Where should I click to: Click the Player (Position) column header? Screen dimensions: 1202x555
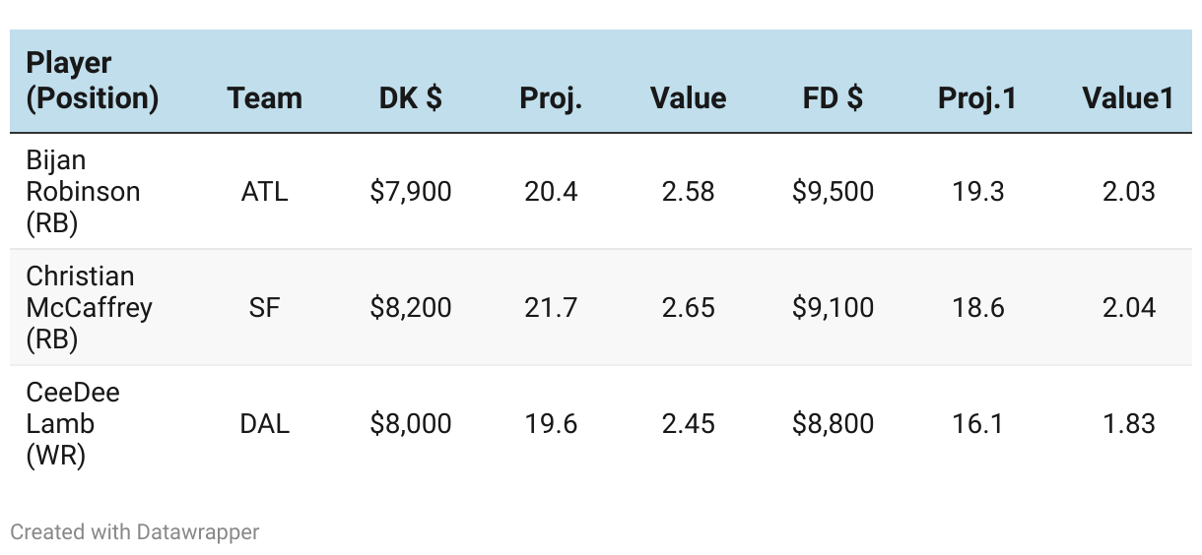(x=92, y=81)
